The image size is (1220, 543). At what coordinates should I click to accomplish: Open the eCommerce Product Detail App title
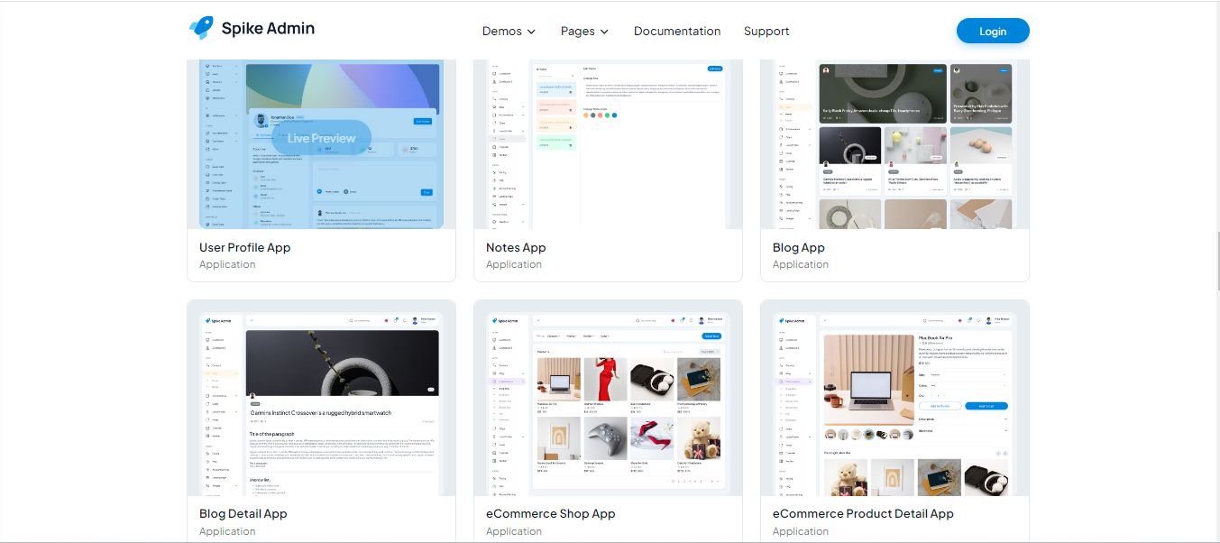[863, 513]
